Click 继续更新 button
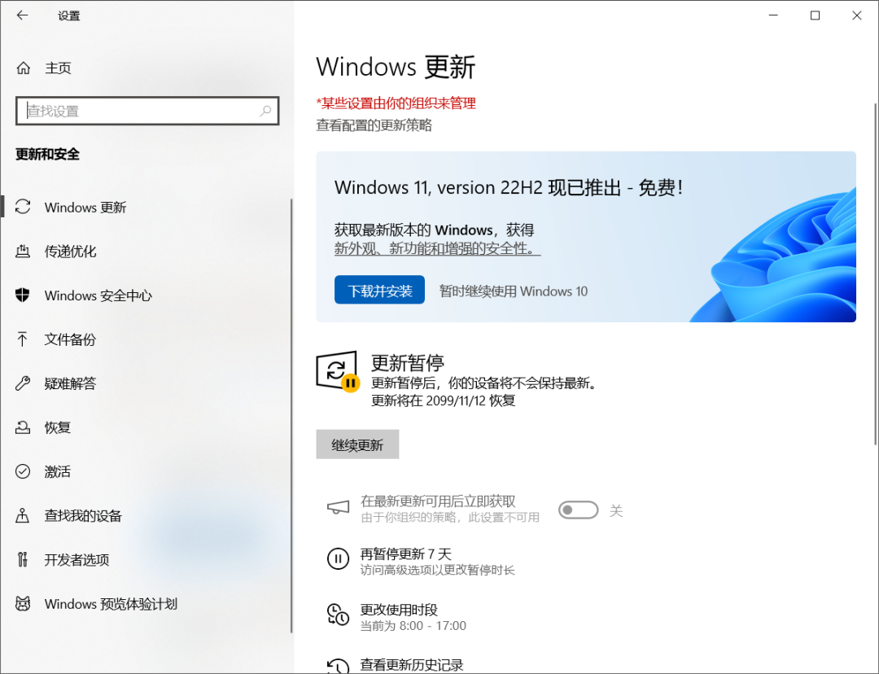The height and width of the screenshot is (674, 879). click(x=357, y=444)
